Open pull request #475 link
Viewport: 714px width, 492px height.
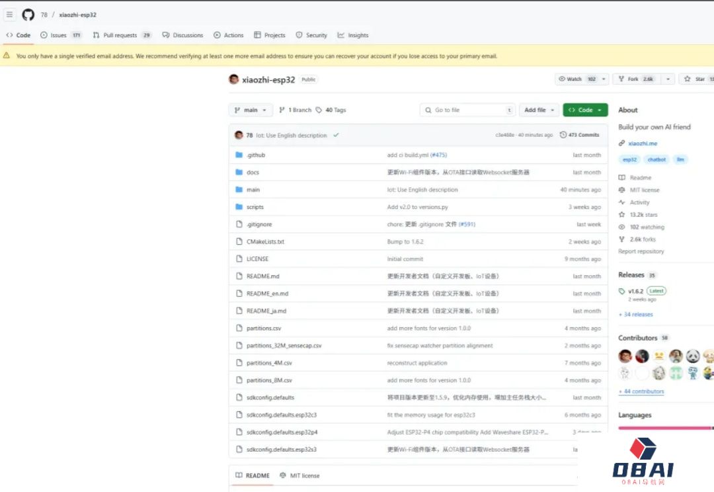(x=439, y=155)
